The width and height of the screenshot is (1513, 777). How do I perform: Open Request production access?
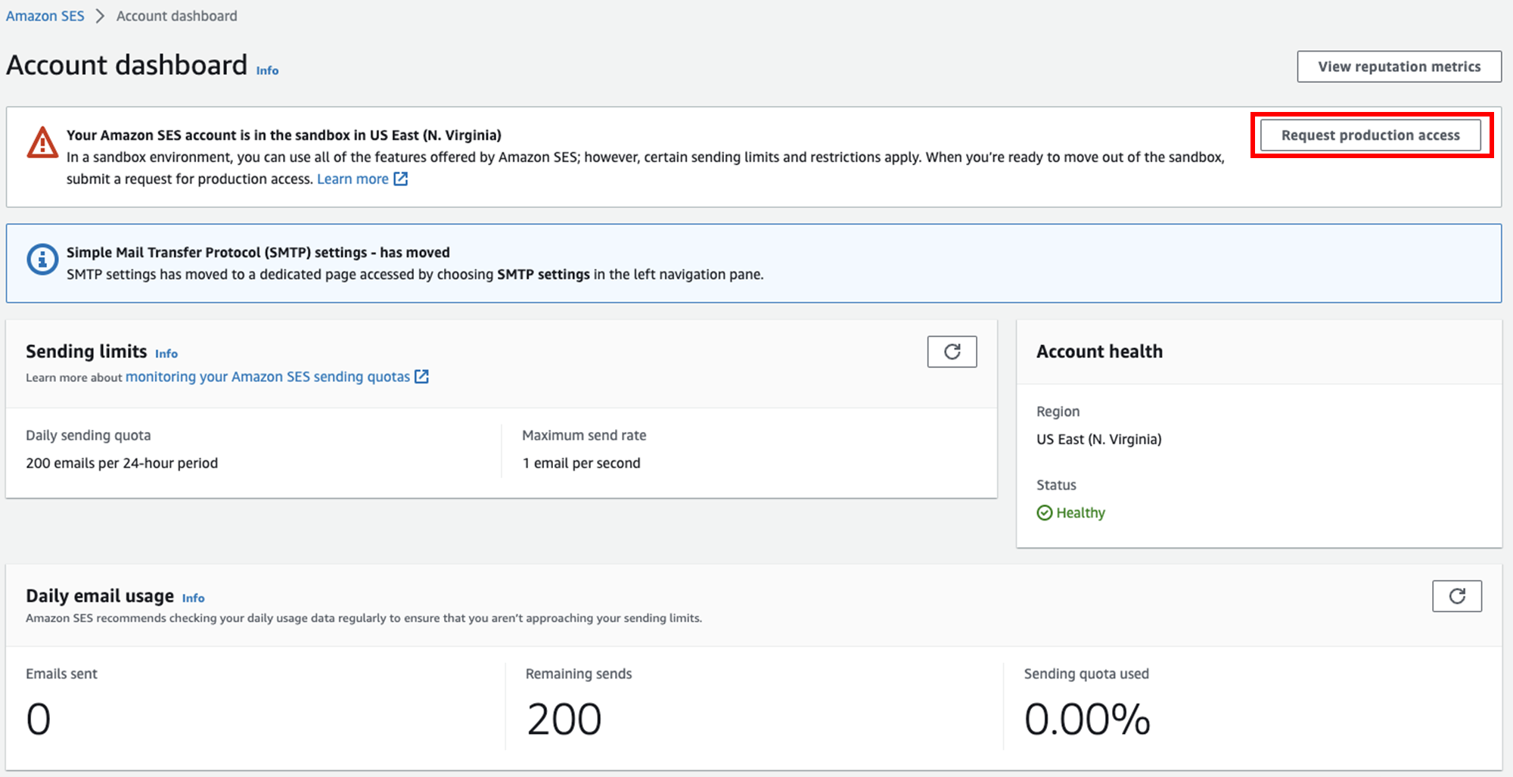(1370, 135)
